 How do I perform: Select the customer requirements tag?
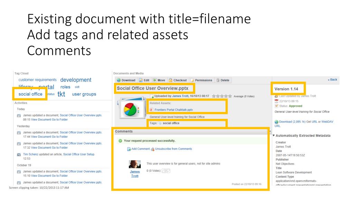[37, 80]
